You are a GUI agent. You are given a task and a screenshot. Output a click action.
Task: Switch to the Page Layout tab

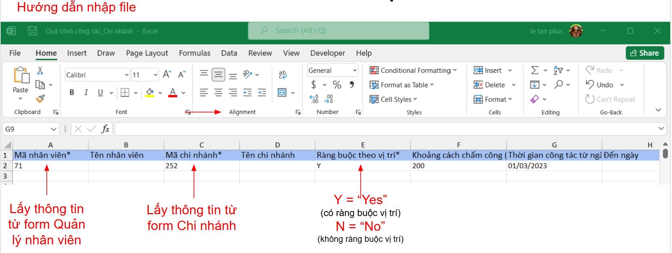[x=147, y=53]
